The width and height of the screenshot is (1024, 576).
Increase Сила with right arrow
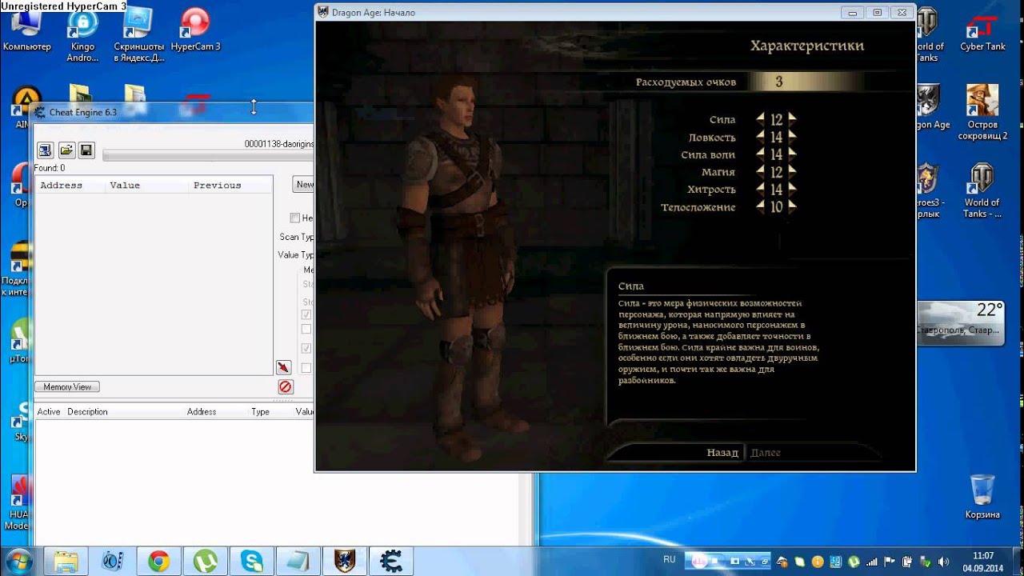792,119
